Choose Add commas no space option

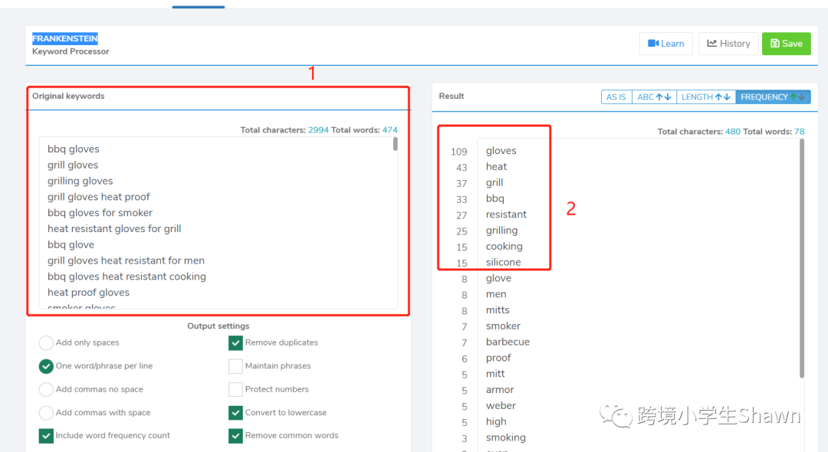pos(46,389)
